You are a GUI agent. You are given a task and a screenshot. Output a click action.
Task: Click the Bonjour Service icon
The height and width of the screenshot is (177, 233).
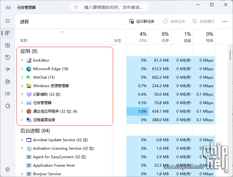click(29, 174)
